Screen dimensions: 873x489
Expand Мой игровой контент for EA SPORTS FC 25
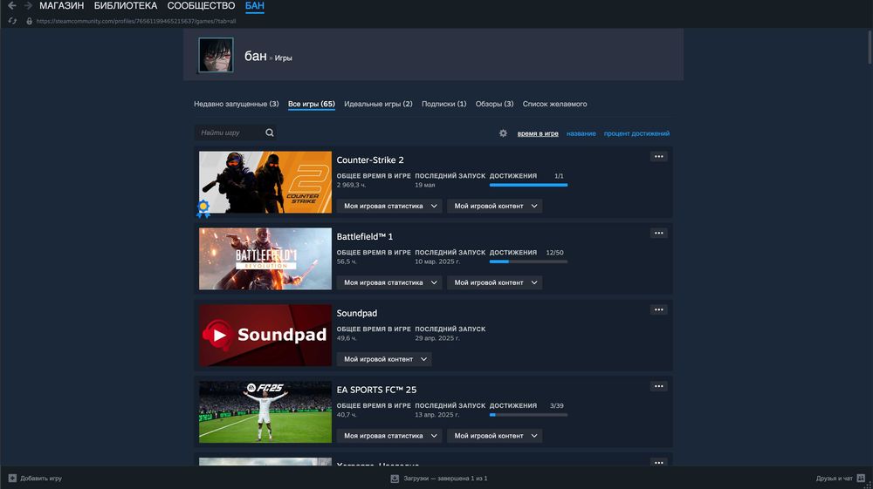494,436
